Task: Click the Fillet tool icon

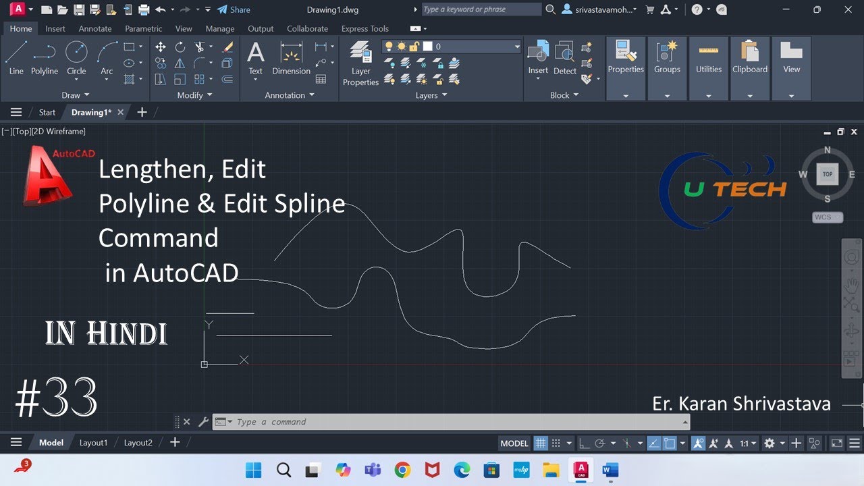Action: pyautogui.click(x=200, y=63)
